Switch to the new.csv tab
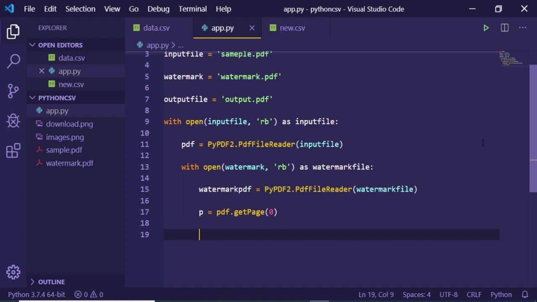 [292, 28]
